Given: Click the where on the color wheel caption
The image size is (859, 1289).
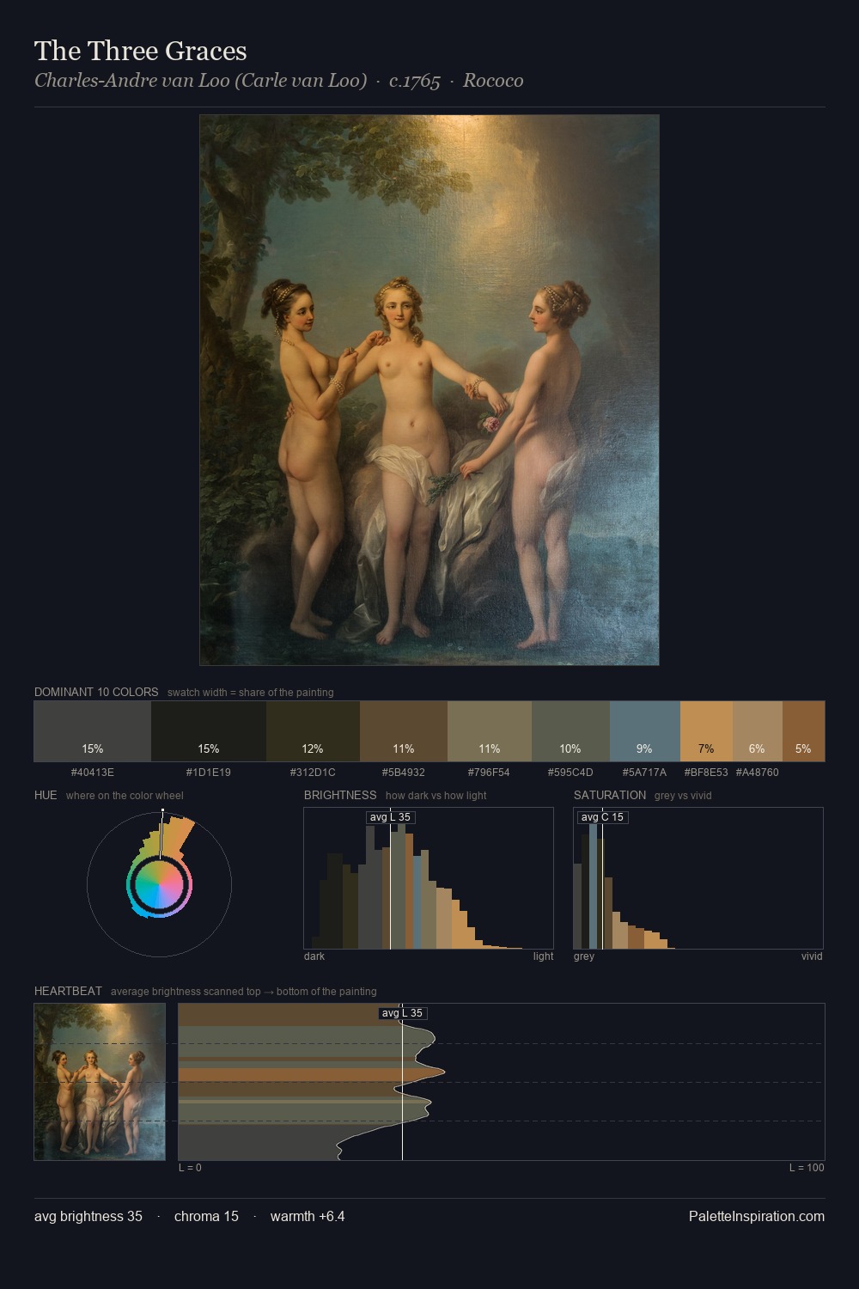Looking at the screenshot, I should click(x=125, y=796).
